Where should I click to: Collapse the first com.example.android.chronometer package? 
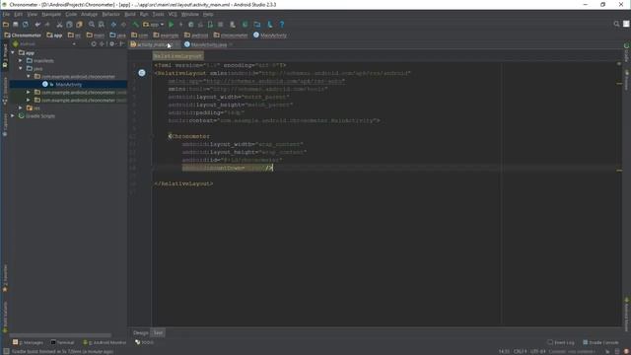pos(29,77)
